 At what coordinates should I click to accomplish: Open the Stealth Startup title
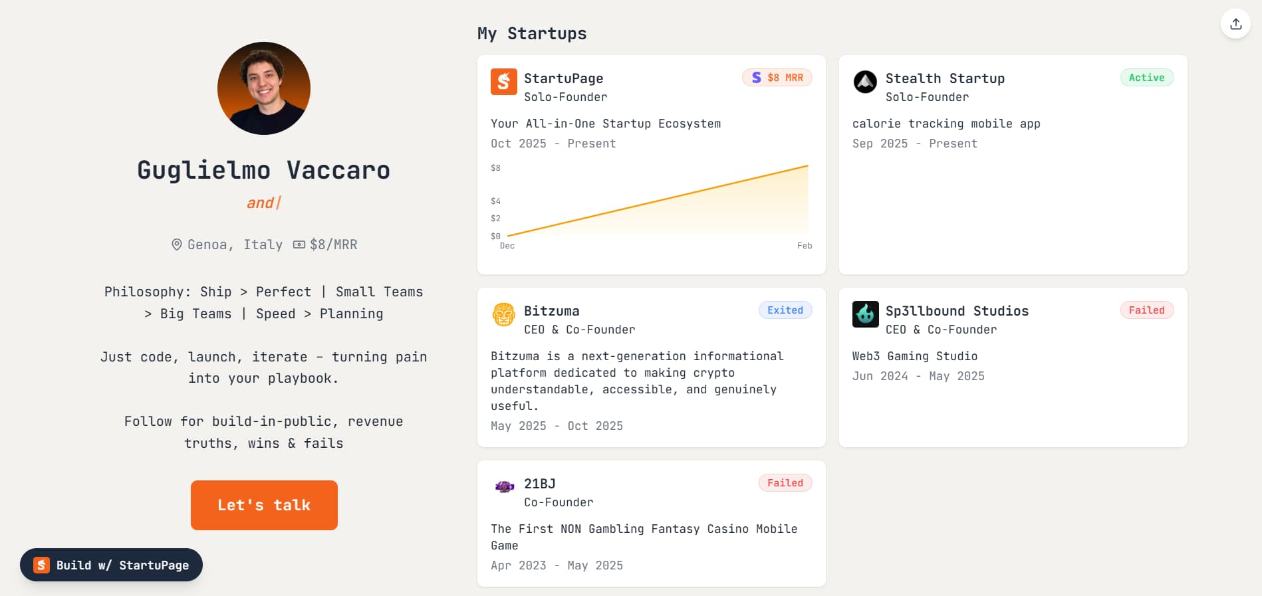[x=944, y=78]
